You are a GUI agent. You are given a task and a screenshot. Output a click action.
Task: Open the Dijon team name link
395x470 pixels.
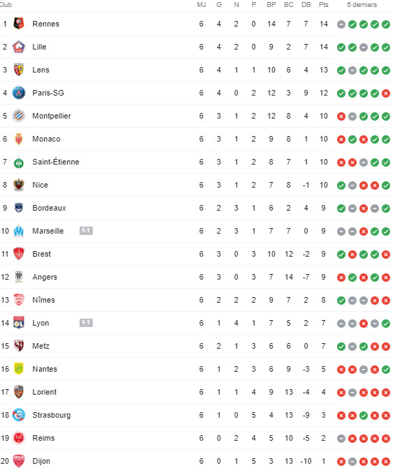(x=41, y=461)
